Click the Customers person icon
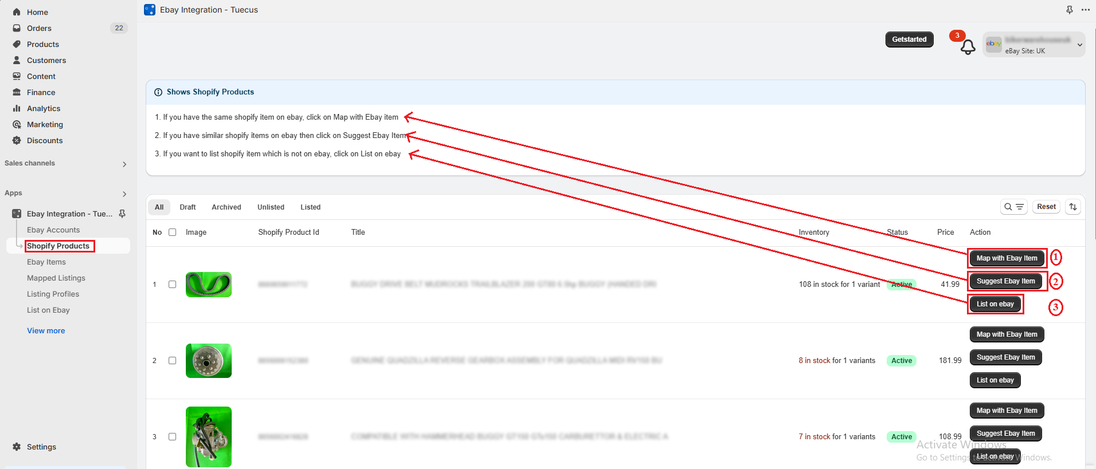This screenshot has width=1096, height=469. point(17,60)
